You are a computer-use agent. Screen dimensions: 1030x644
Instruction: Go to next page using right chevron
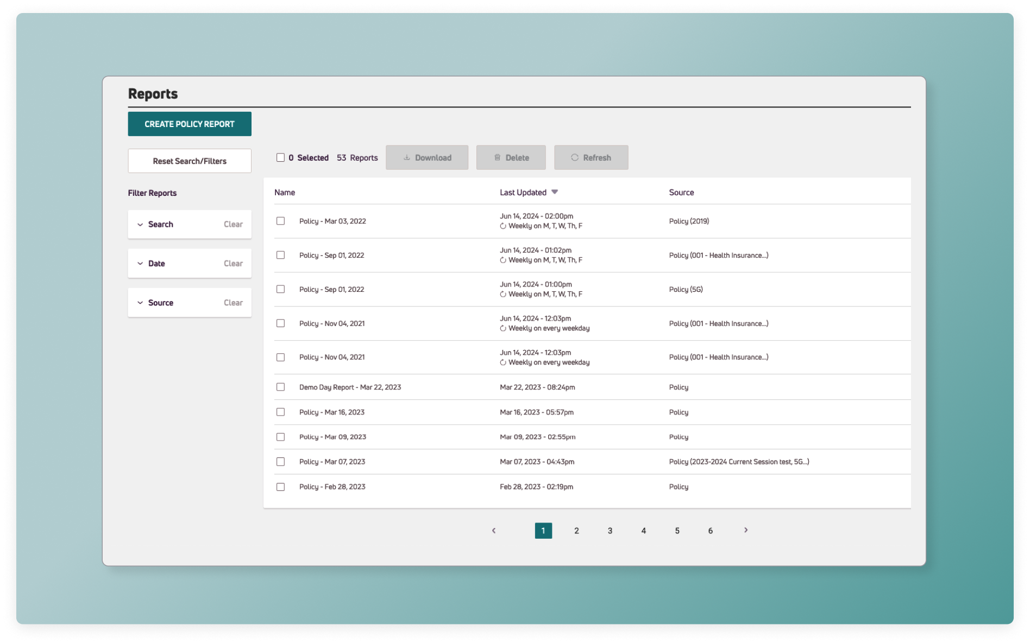click(745, 530)
